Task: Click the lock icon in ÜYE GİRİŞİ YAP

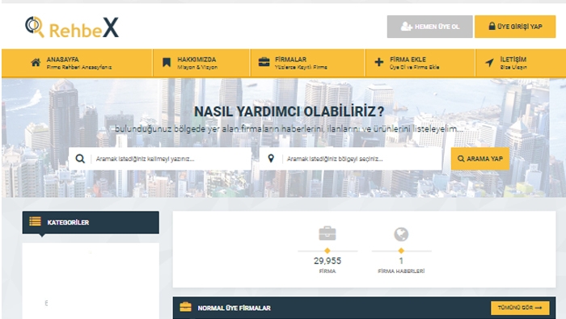Action: click(x=492, y=26)
